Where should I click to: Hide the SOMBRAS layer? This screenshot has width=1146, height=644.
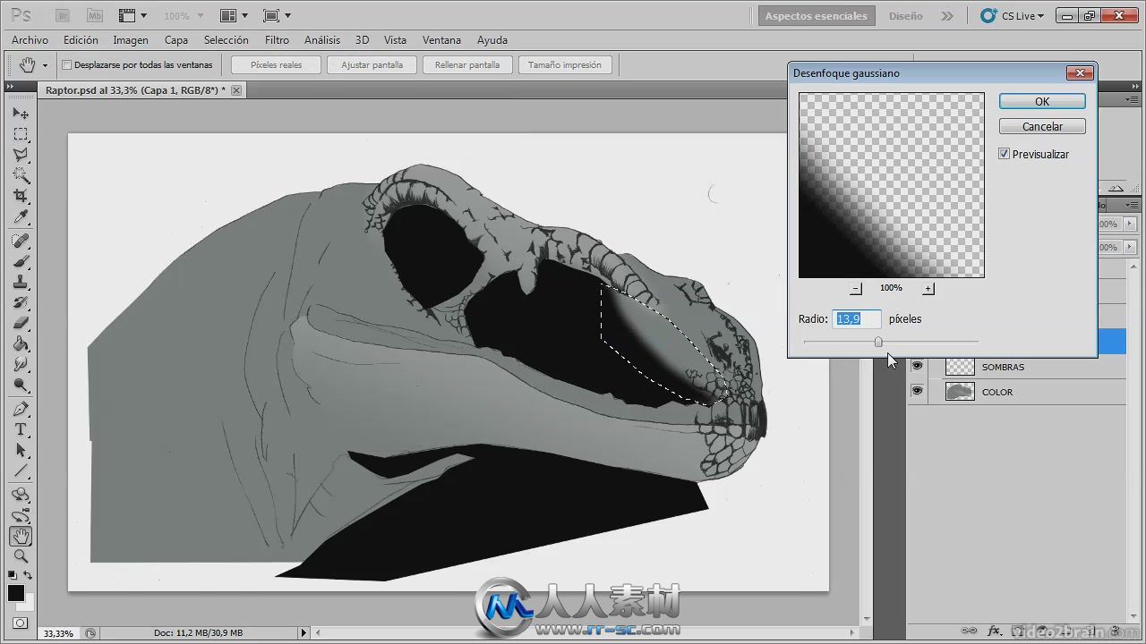(x=917, y=366)
